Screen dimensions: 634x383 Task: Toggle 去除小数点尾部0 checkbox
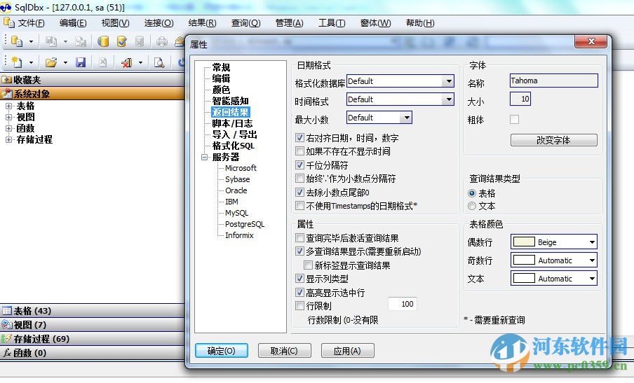(x=299, y=192)
